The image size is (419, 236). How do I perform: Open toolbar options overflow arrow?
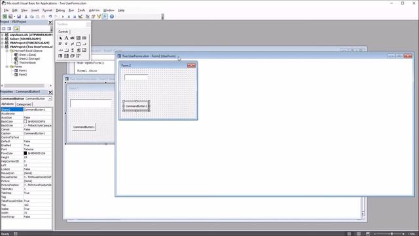click(162, 16)
